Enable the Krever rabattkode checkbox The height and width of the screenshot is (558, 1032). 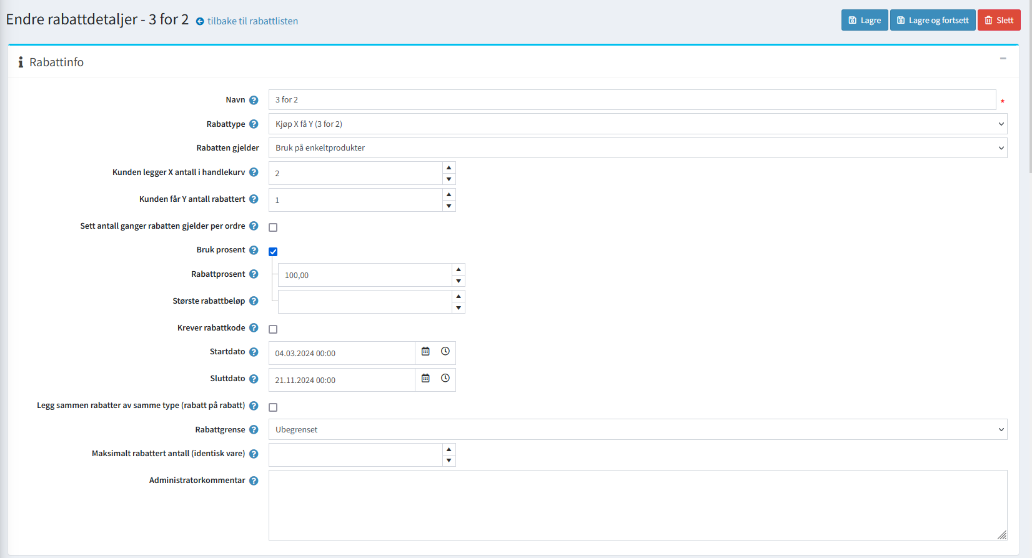click(x=273, y=329)
